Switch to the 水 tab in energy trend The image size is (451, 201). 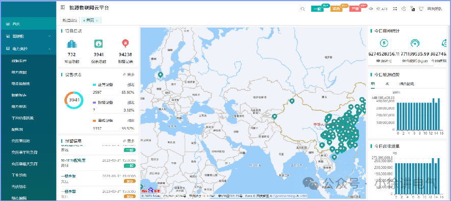(x=387, y=84)
